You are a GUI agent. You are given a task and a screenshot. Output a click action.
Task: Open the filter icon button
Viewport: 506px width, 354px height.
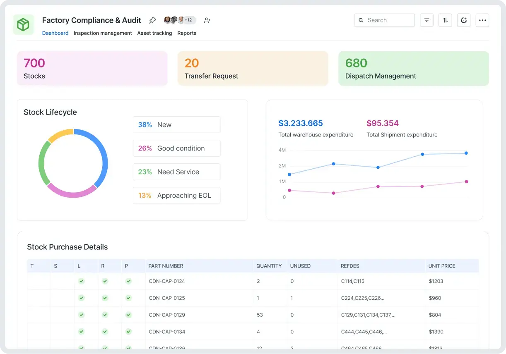(426, 20)
